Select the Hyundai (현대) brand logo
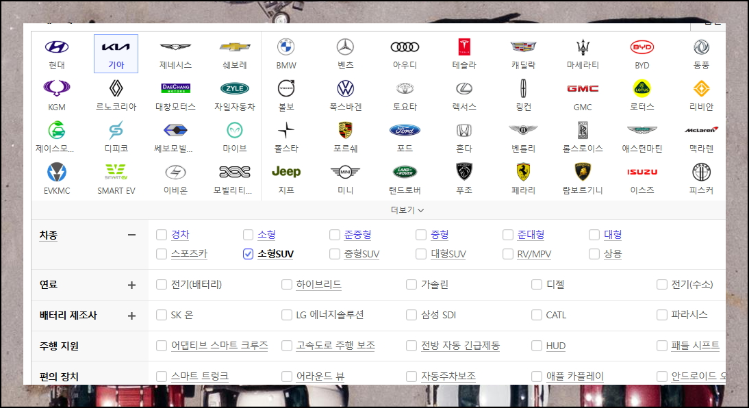This screenshot has height=408, width=749. click(57, 47)
